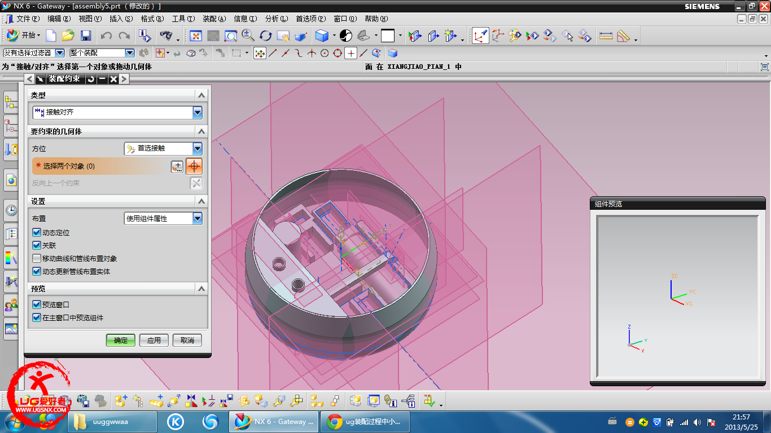Click the Add Component icon in bottom toolbar
This screenshot has width=771, height=433.
coord(121,401)
